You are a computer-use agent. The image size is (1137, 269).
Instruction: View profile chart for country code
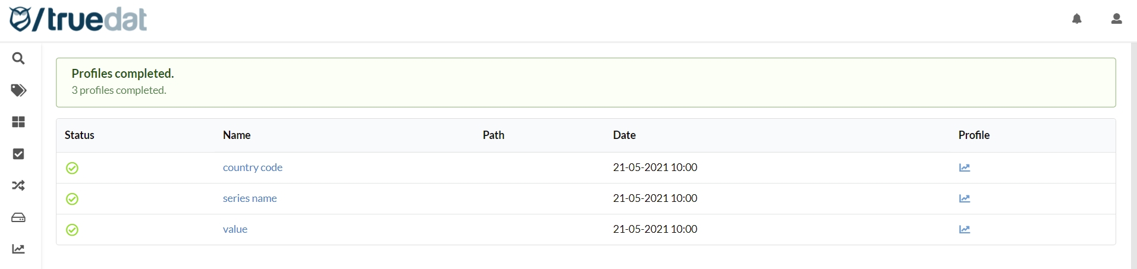[964, 167]
